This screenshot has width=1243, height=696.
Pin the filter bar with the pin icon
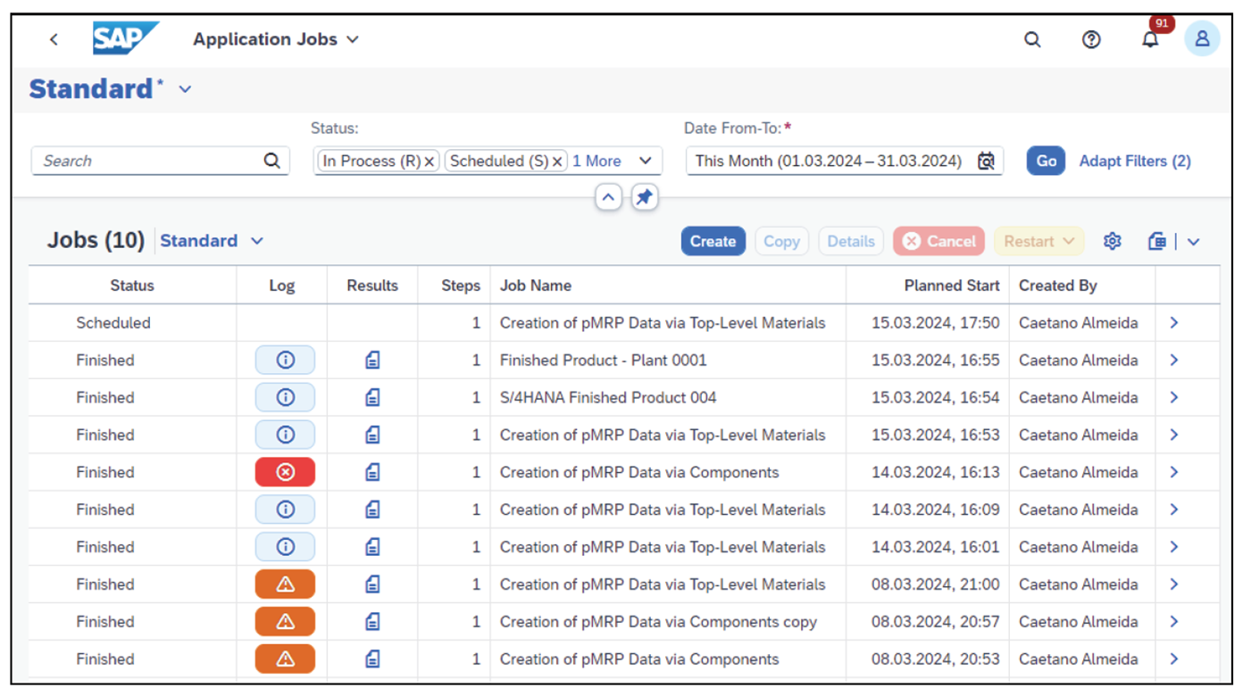(x=643, y=197)
